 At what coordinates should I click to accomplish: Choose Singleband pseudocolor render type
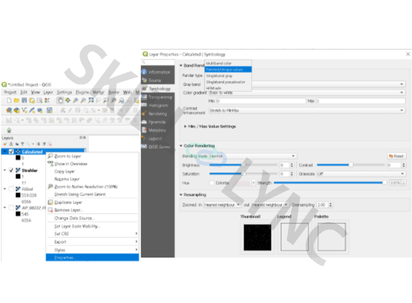pyautogui.click(x=228, y=82)
